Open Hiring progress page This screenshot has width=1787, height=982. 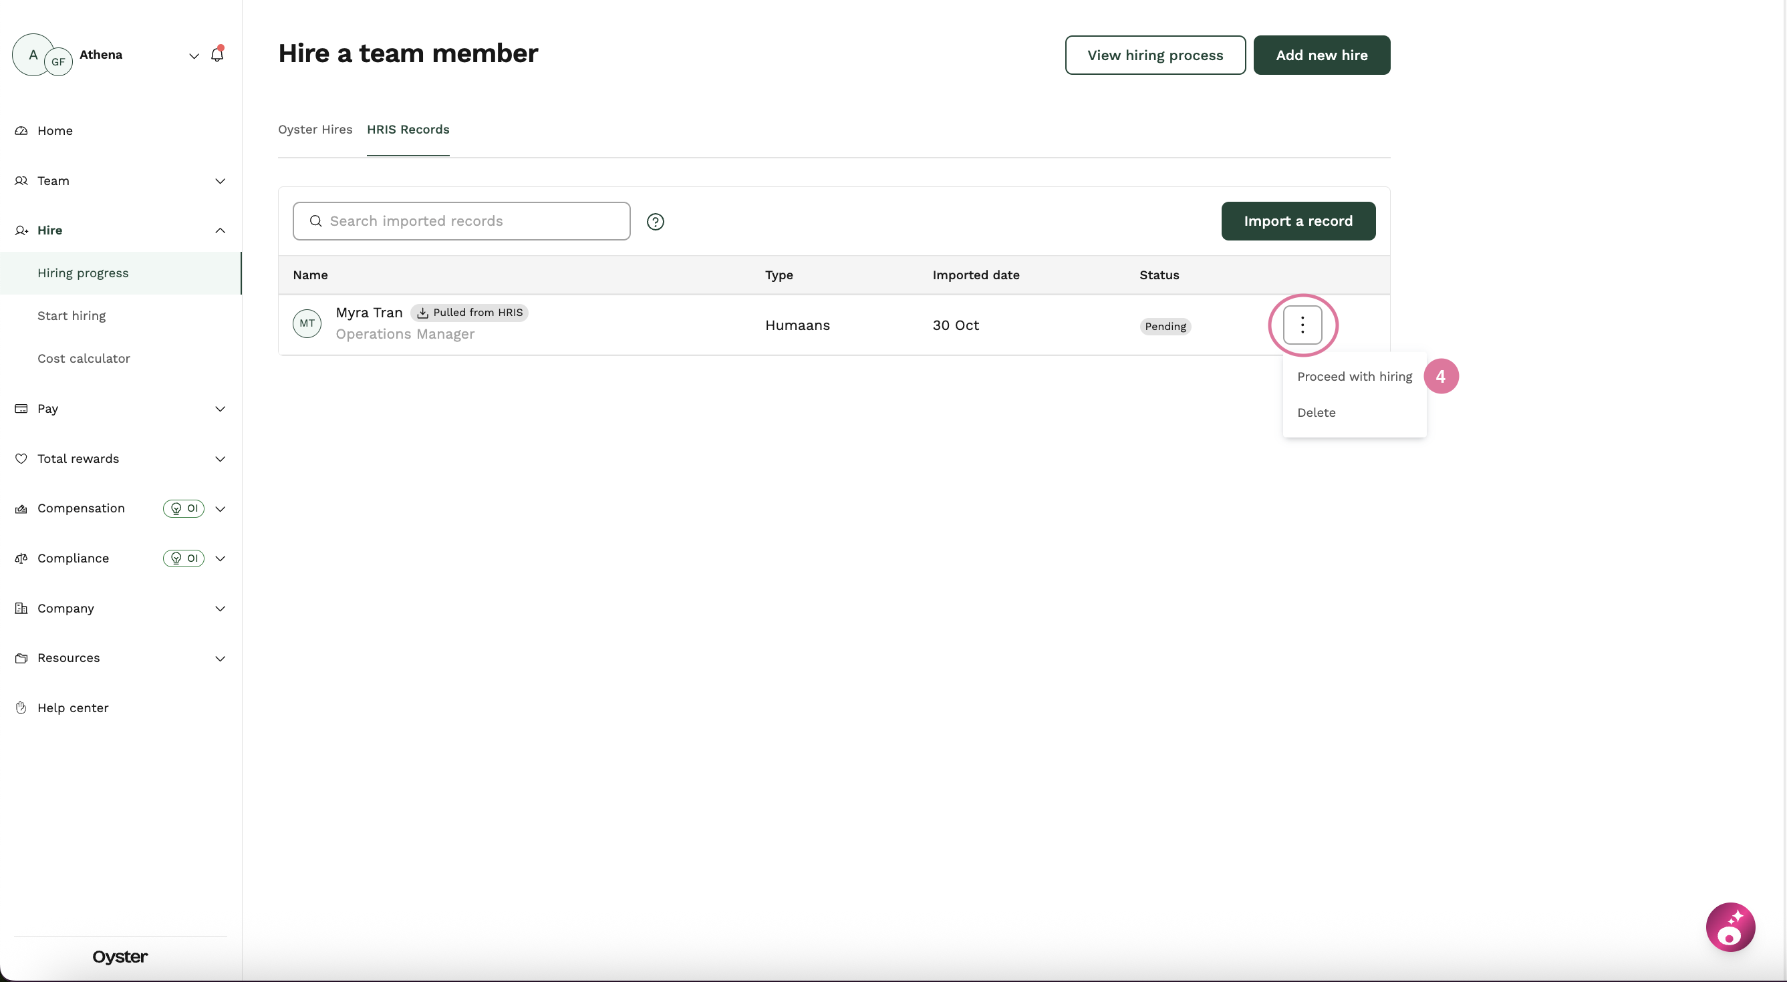121,273
